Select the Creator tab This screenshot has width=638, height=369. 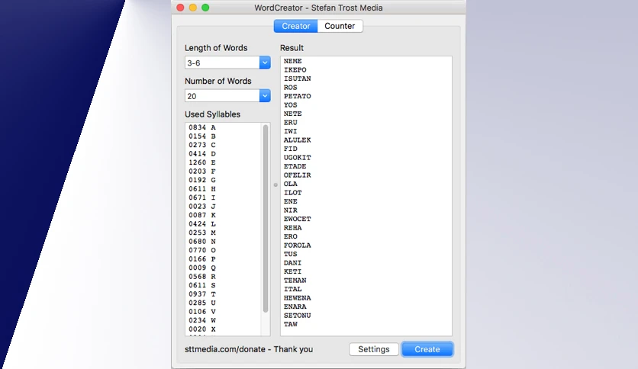pyautogui.click(x=296, y=26)
